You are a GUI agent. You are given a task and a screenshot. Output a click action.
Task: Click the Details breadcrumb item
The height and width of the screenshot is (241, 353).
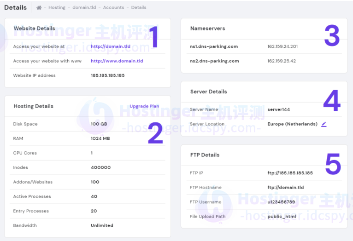point(139,7)
